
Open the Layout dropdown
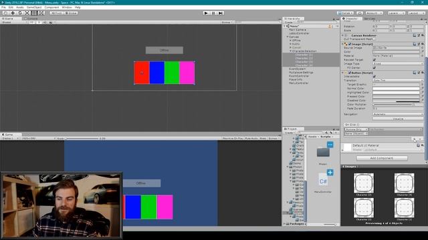(416, 13)
